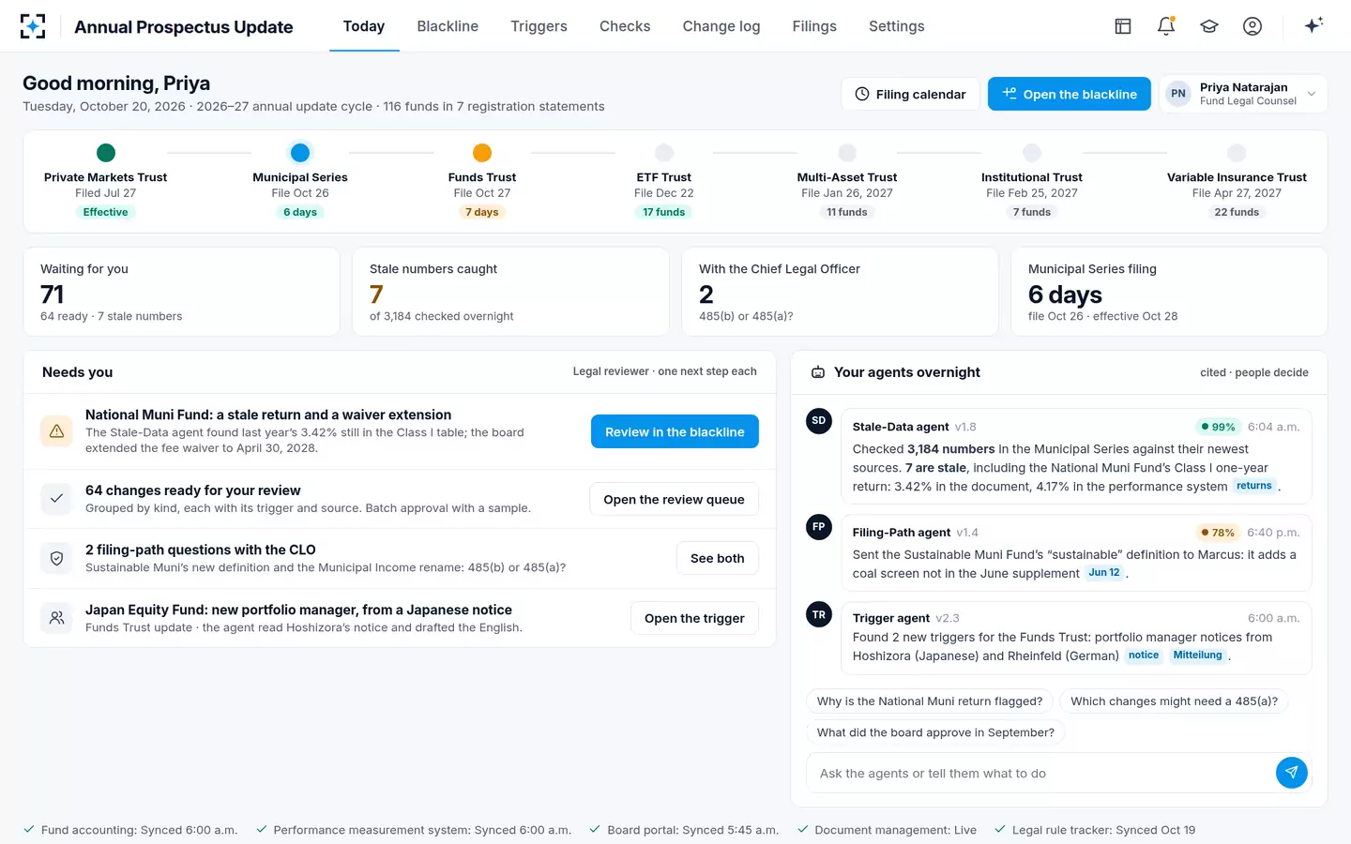
Task: Click Review in the blackline
Action: (675, 431)
